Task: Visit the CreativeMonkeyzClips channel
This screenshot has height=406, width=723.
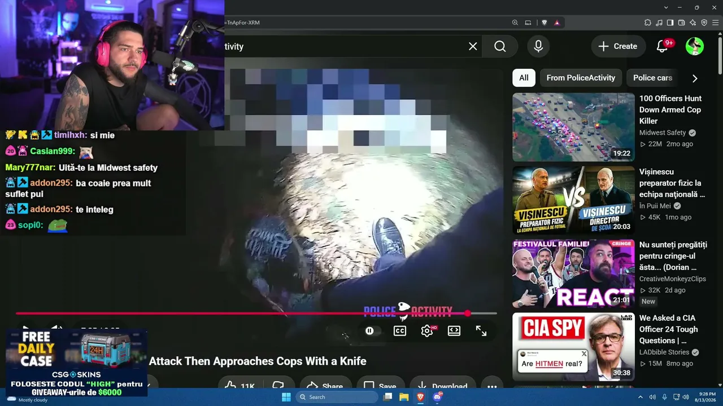Action: 673,279
